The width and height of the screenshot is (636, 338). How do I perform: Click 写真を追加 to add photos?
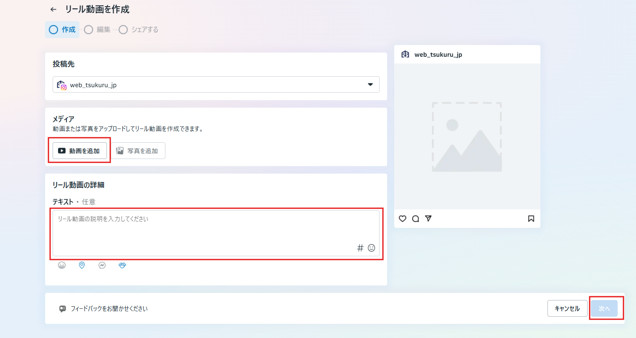[x=138, y=151]
